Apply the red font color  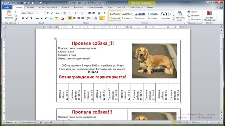tap(63, 18)
